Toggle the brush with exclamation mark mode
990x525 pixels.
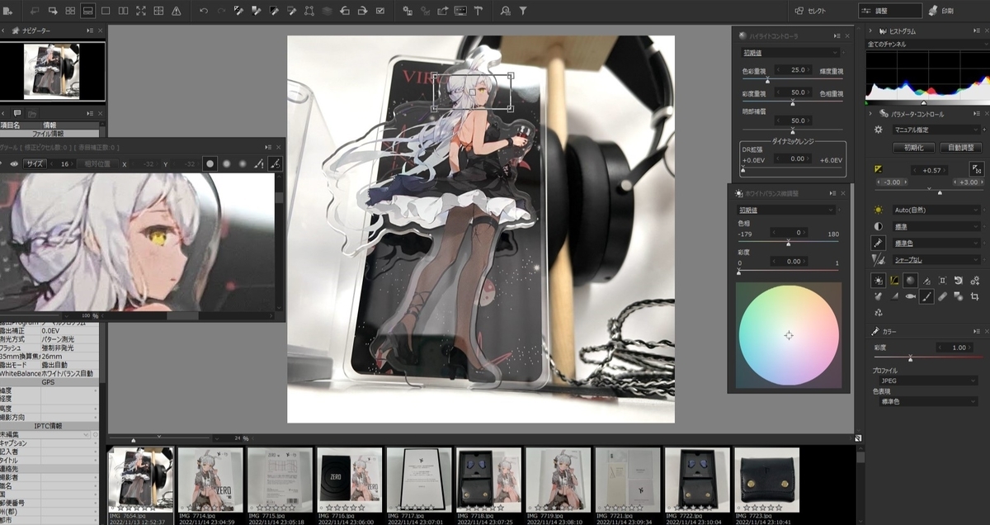pos(259,163)
